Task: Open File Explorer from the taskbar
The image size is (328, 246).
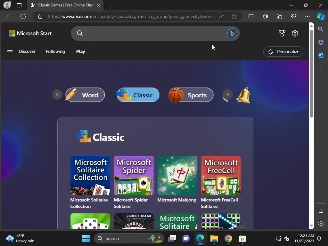Action: (x=214, y=238)
